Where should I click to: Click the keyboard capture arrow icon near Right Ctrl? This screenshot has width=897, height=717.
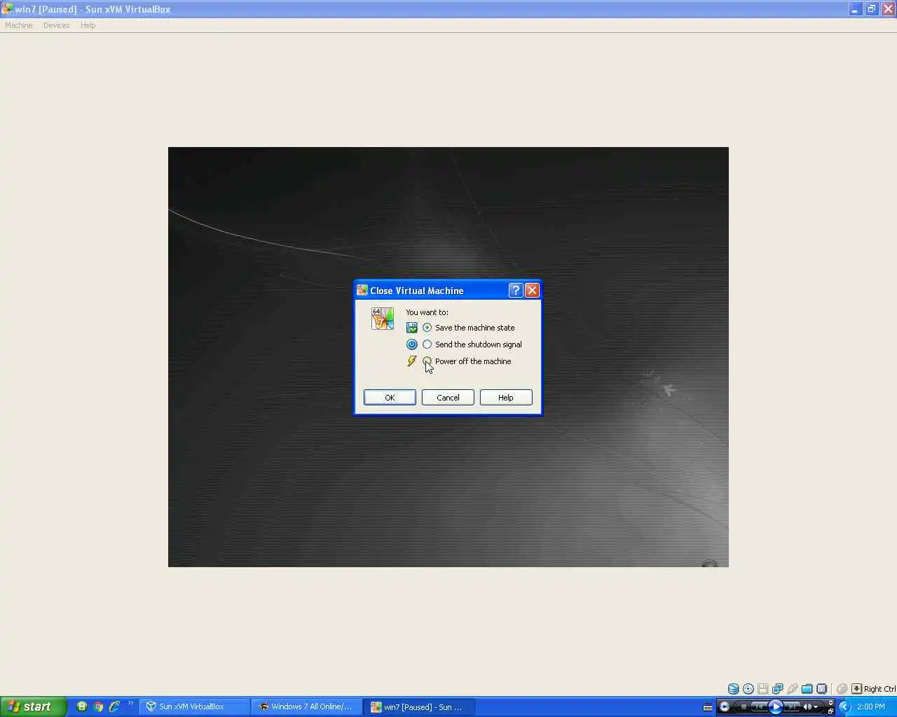(856, 689)
